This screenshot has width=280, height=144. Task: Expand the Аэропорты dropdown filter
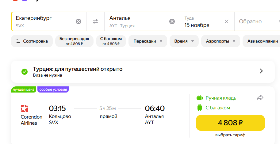[221, 41]
